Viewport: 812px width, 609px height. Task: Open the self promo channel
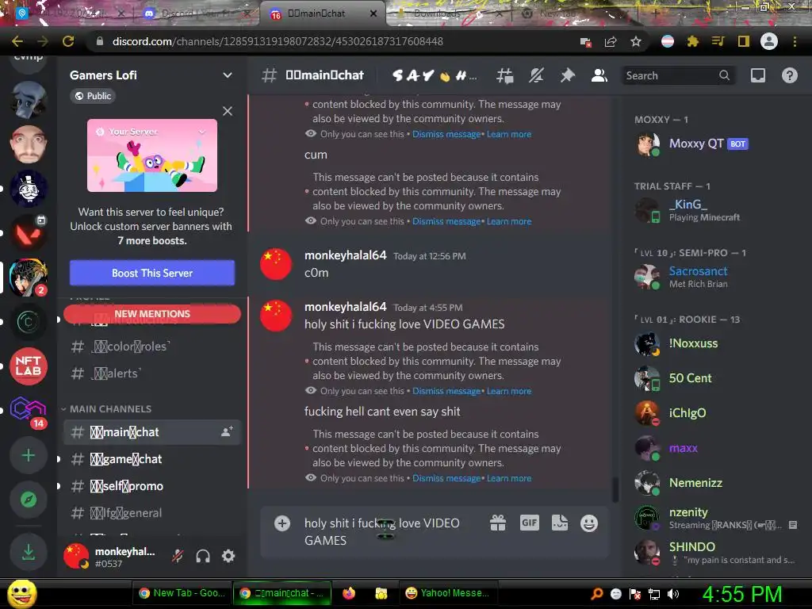151,486
